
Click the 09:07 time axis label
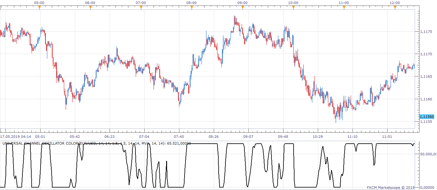click(x=248, y=137)
